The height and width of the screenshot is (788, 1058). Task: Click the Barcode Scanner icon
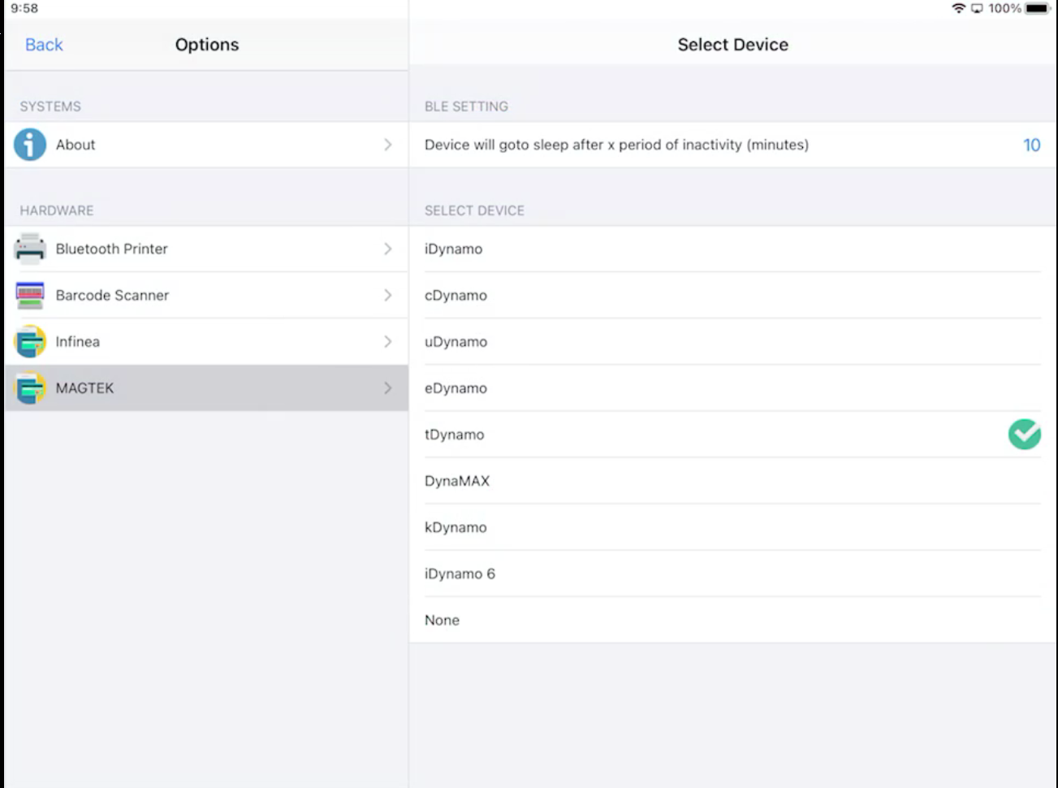(x=30, y=295)
